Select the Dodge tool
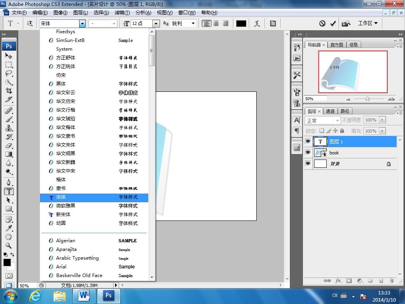 pos(9,172)
